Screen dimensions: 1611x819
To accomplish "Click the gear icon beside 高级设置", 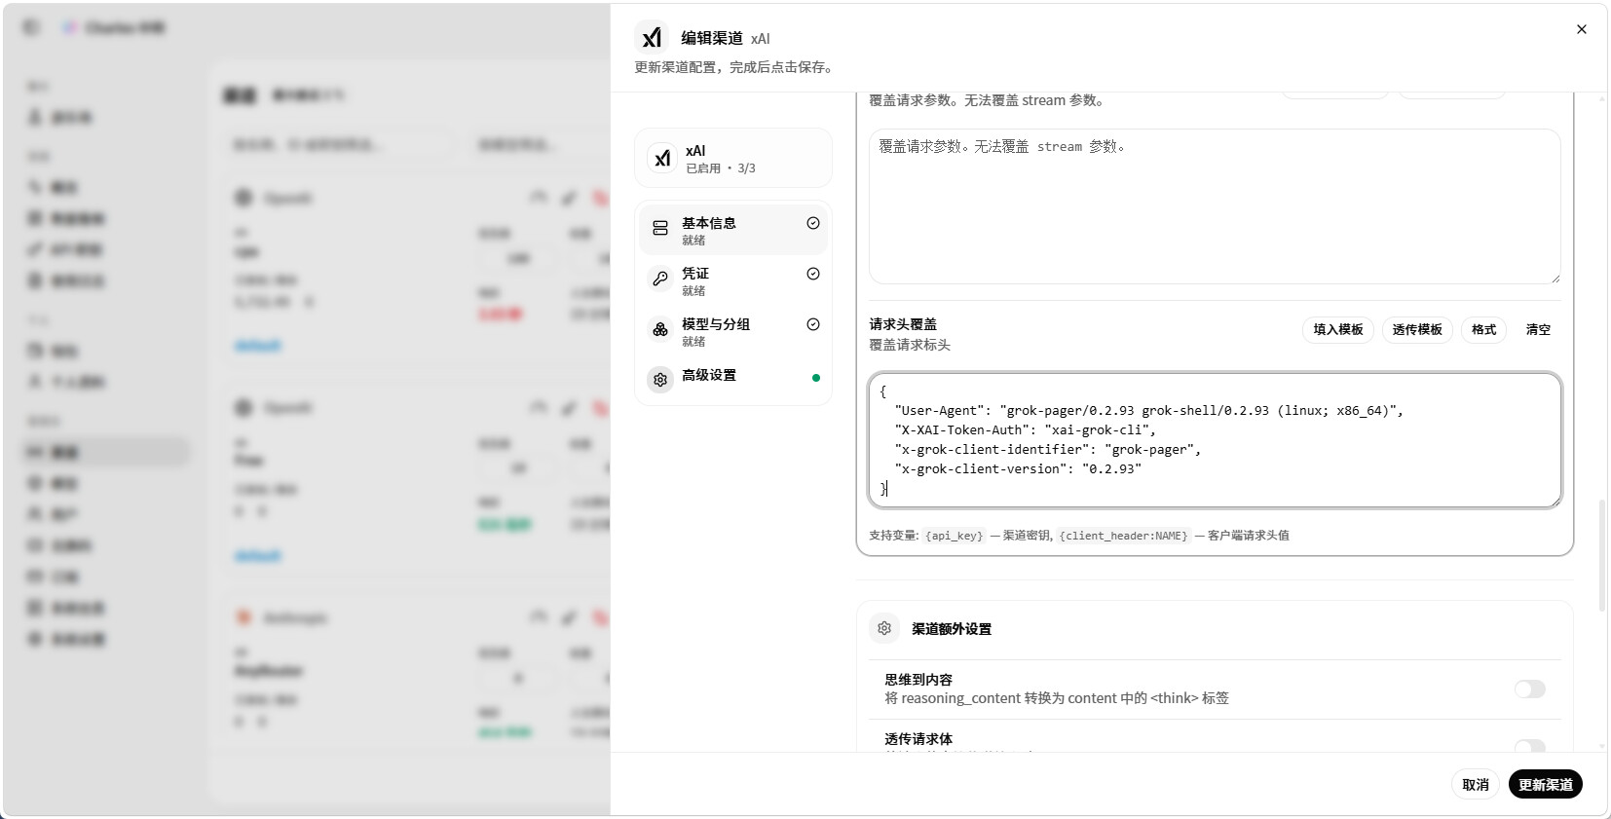I will click(660, 379).
